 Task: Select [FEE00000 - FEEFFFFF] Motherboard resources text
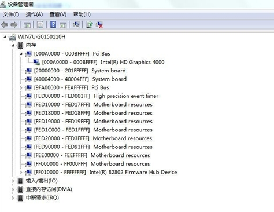tap(92, 155)
